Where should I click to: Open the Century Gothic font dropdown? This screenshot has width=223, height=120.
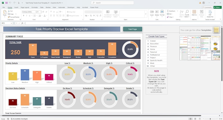[36, 12]
